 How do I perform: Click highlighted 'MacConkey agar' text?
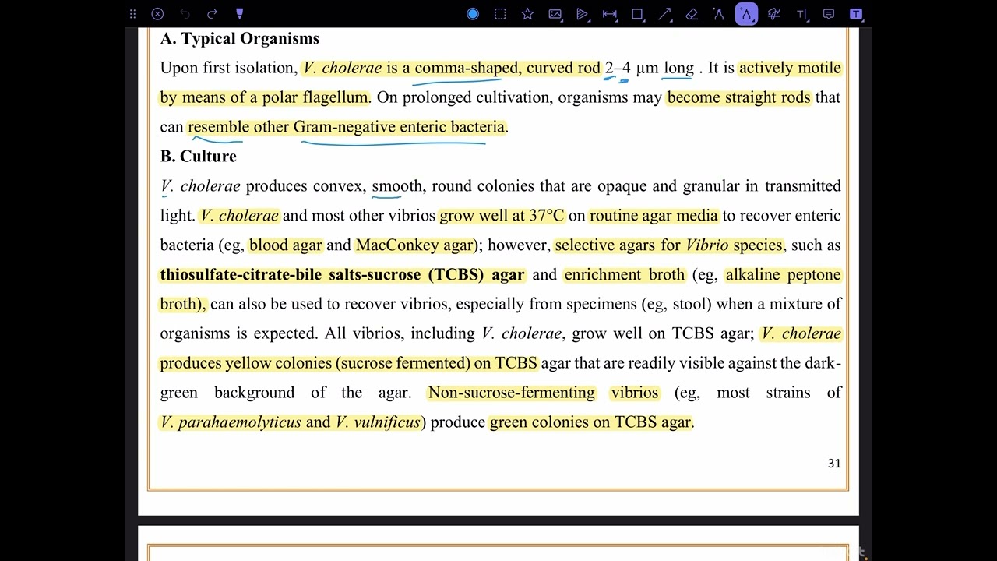(414, 245)
